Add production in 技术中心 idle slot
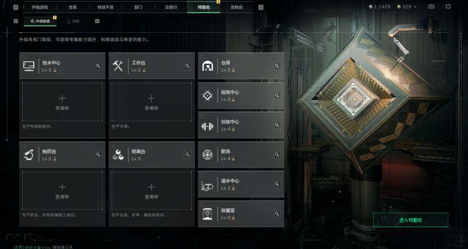The width and height of the screenshot is (468, 249). pos(62,102)
